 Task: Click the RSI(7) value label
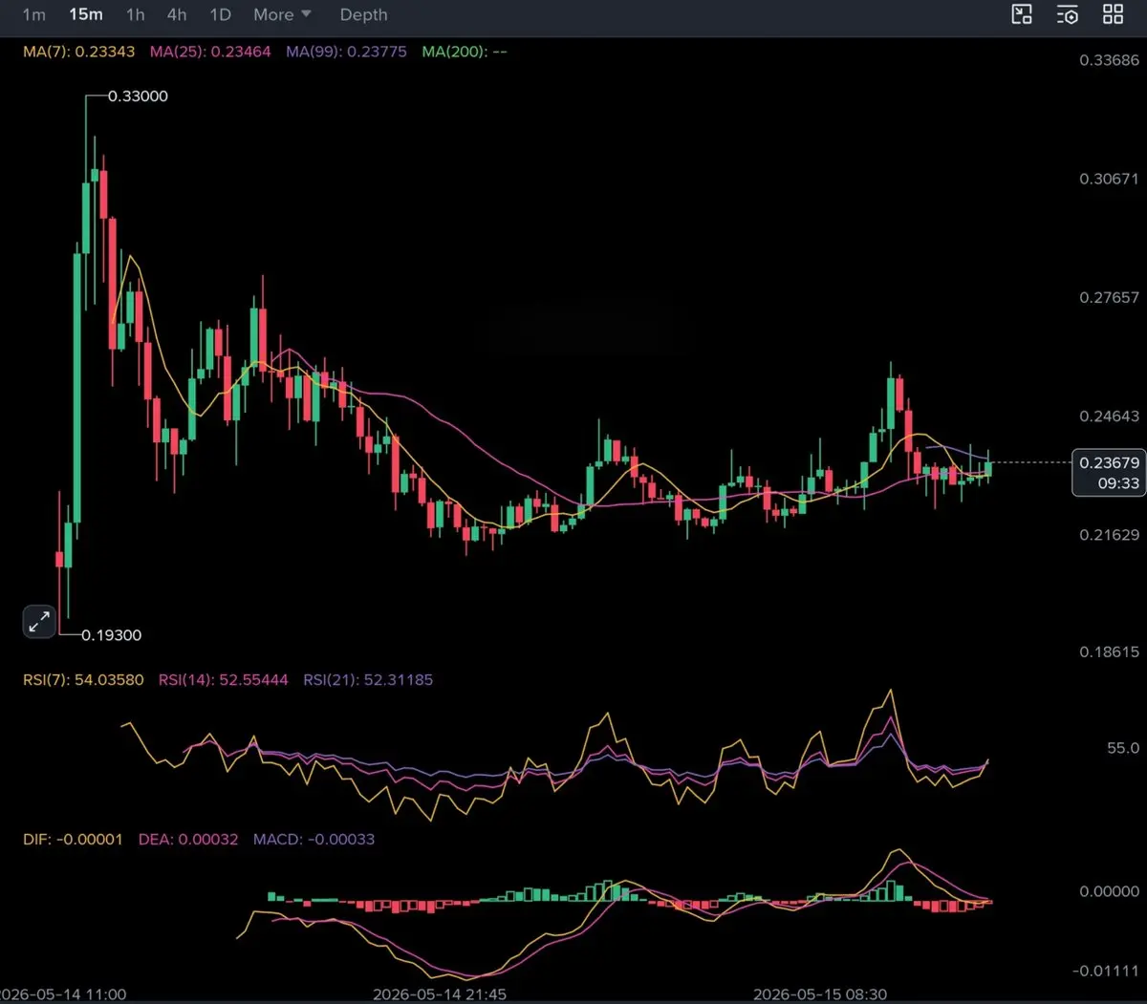[x=83, y=680]
